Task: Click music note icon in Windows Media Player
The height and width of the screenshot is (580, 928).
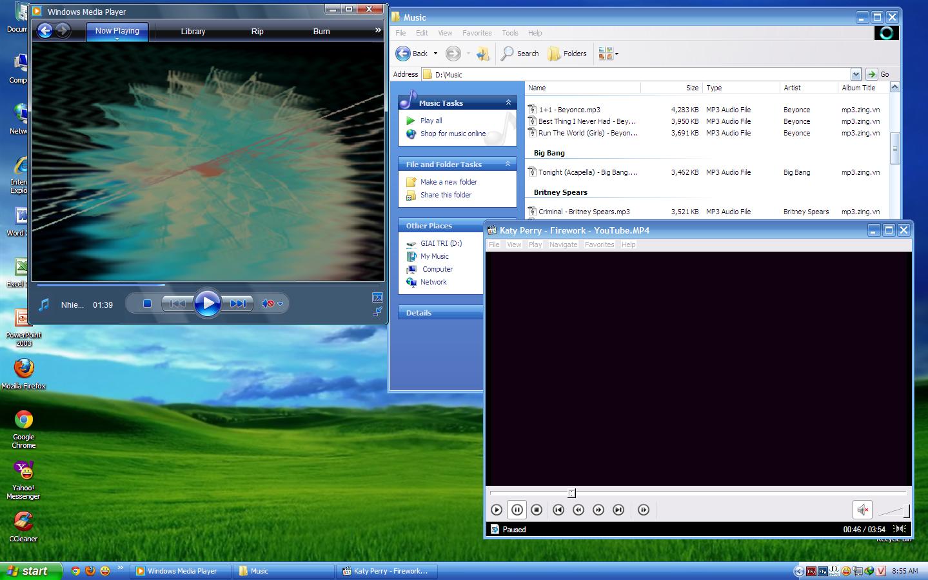Action: pyautogui.click(x=44, y=305)
